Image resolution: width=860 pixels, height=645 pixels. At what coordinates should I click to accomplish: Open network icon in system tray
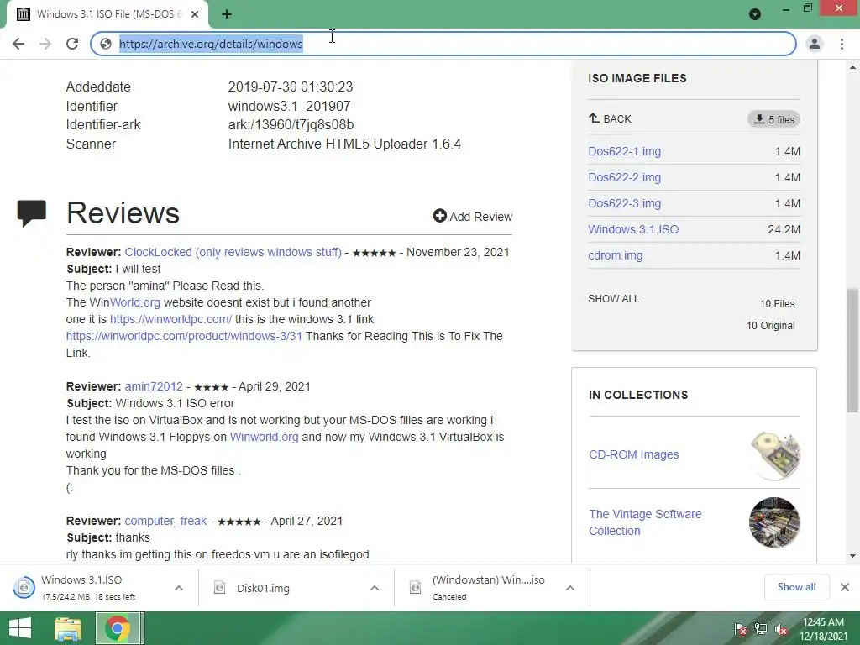pos(761,629)
